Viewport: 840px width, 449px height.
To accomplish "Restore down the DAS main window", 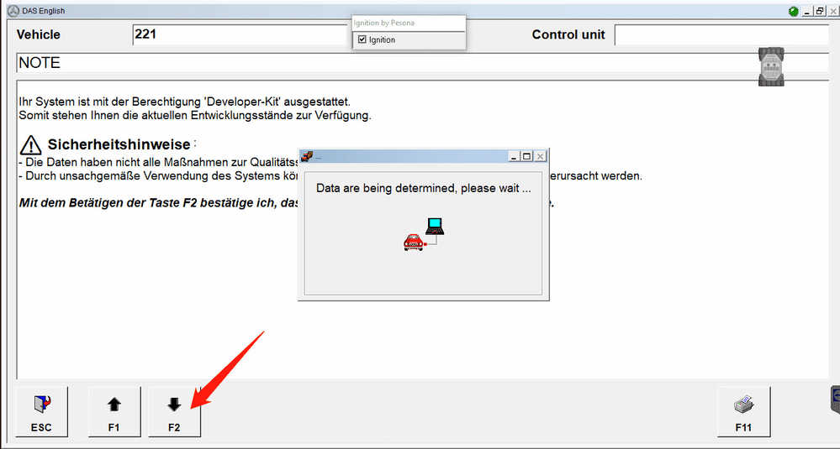I will pos(820,11).
